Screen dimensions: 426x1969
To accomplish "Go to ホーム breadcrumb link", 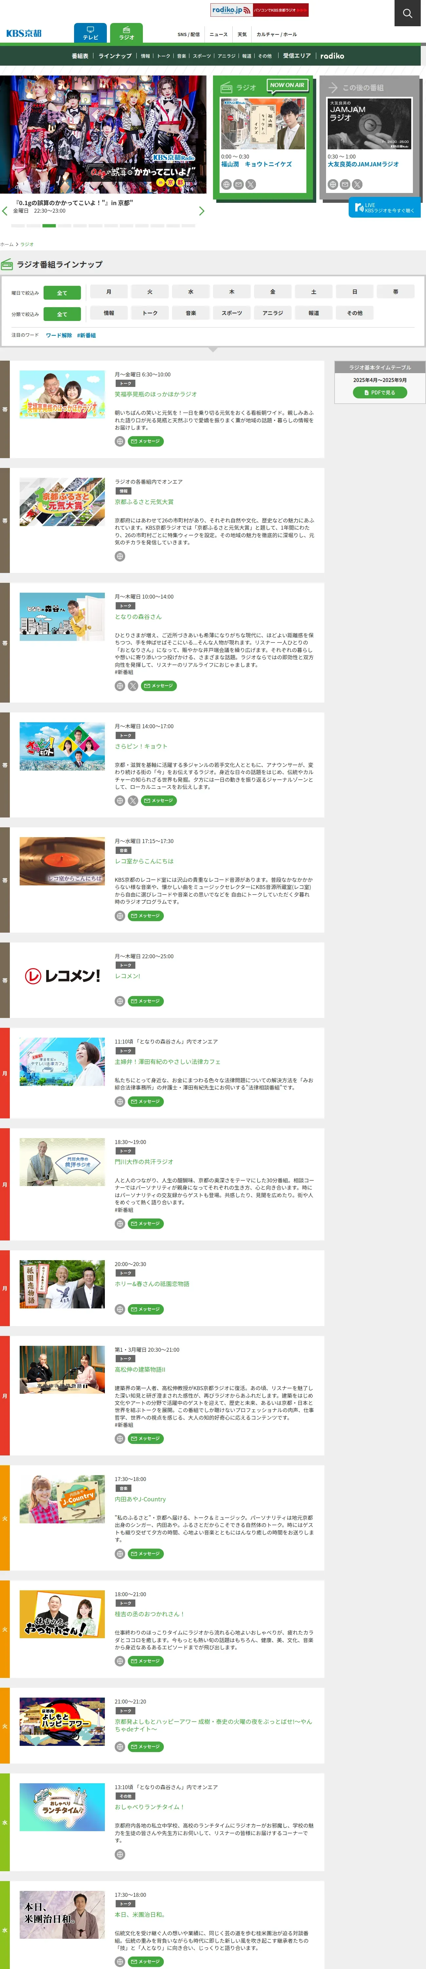I will point(7,244).
